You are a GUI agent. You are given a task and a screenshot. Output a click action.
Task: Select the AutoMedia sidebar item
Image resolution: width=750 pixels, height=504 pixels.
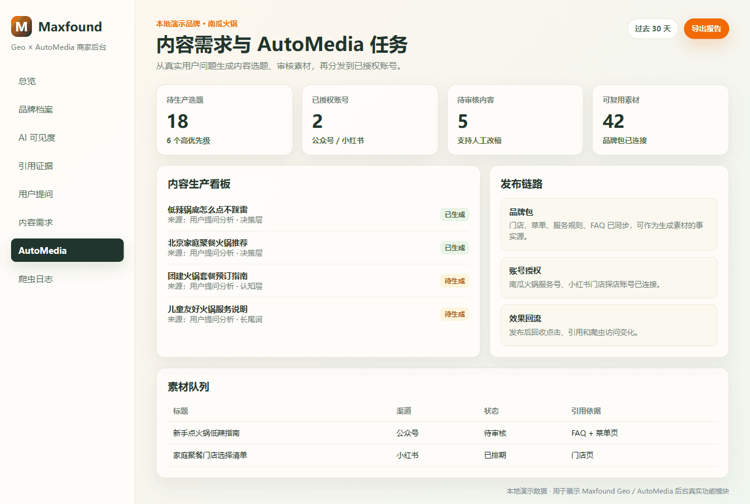[x=67, y=251]
